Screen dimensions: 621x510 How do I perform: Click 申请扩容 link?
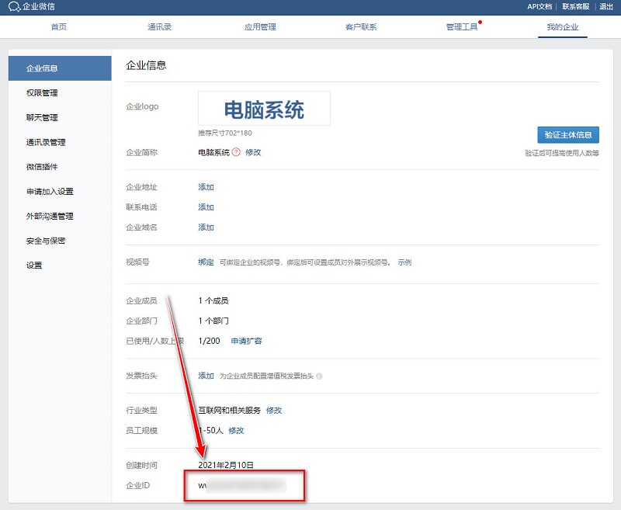pos(246,341)
